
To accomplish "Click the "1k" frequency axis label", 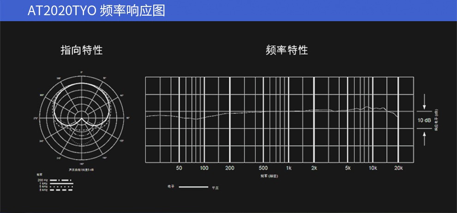I will [x=289, y=168].
